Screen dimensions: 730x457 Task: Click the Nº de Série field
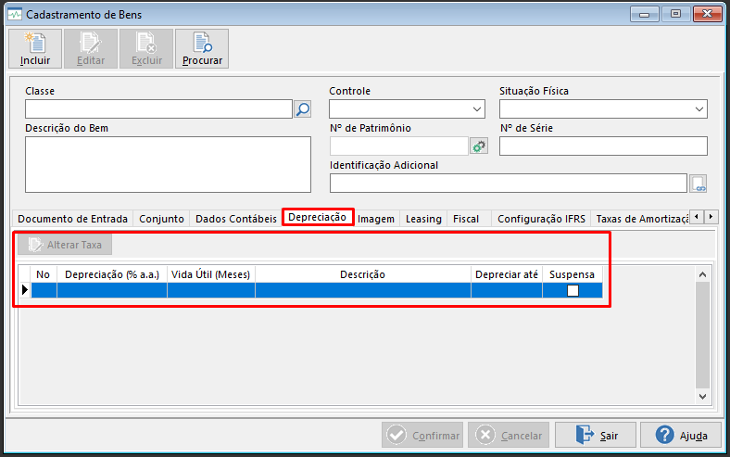click(603, 146)
